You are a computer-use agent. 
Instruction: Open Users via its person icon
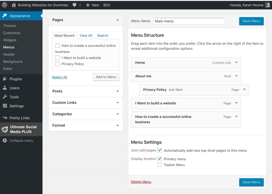pyautogui.click(x=5, y=88)
